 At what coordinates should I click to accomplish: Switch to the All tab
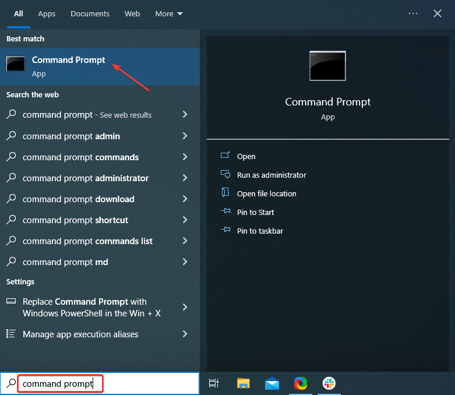click(x=19, y=13)
